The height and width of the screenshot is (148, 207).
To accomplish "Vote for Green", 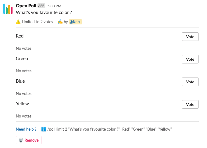I will pos(190,59).
